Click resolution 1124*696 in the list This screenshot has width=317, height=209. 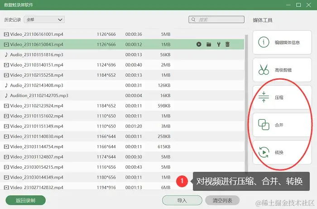click(106, 65)
